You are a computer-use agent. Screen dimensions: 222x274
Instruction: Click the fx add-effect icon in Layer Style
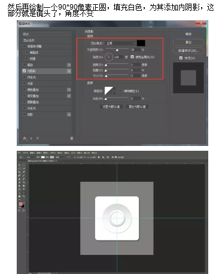(25, 138)
